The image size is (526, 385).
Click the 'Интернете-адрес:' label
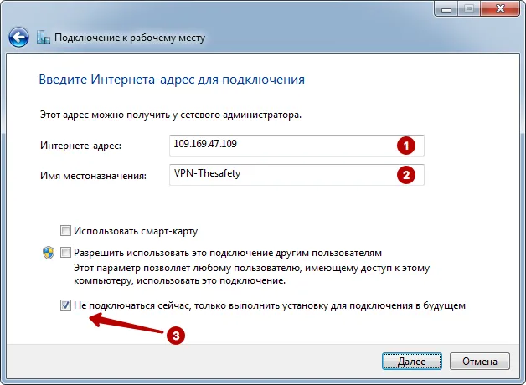81,146
